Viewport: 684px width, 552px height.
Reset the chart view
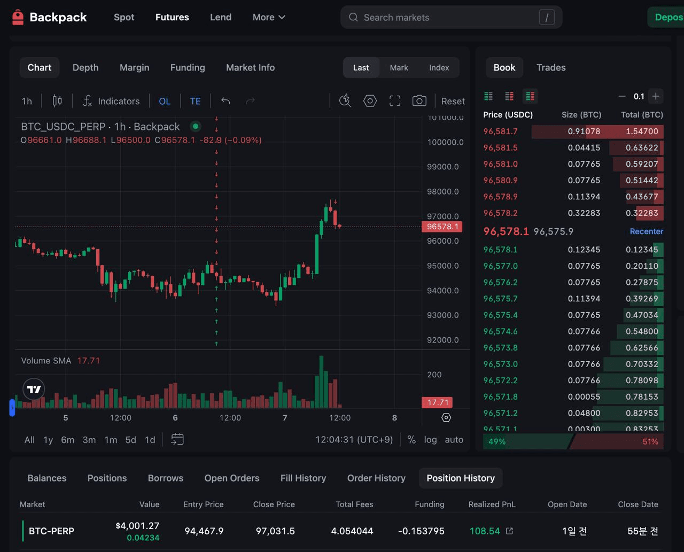pyautogui.click(x=453, y=101)
